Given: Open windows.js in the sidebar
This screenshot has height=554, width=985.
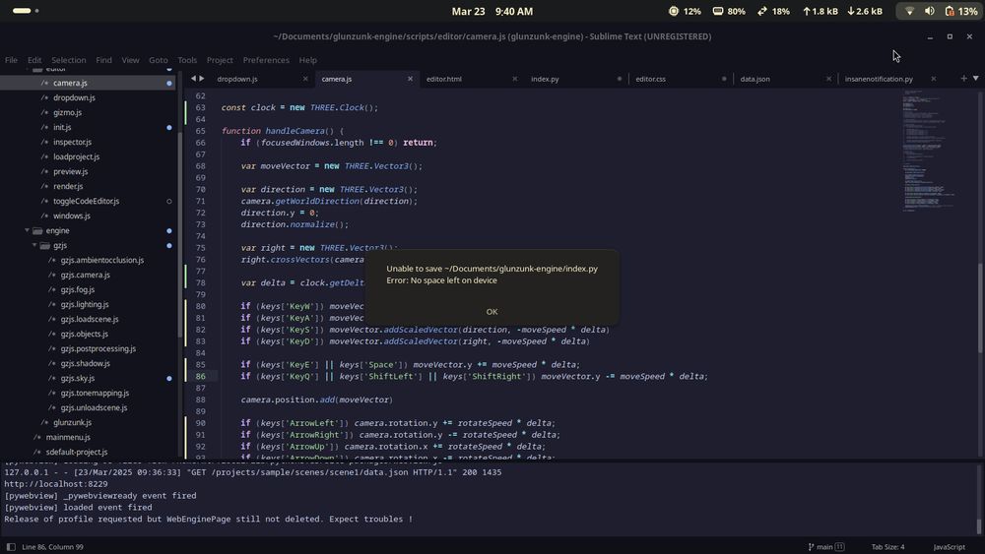Looking at the screenshot, I should click(x=72, y=215).
